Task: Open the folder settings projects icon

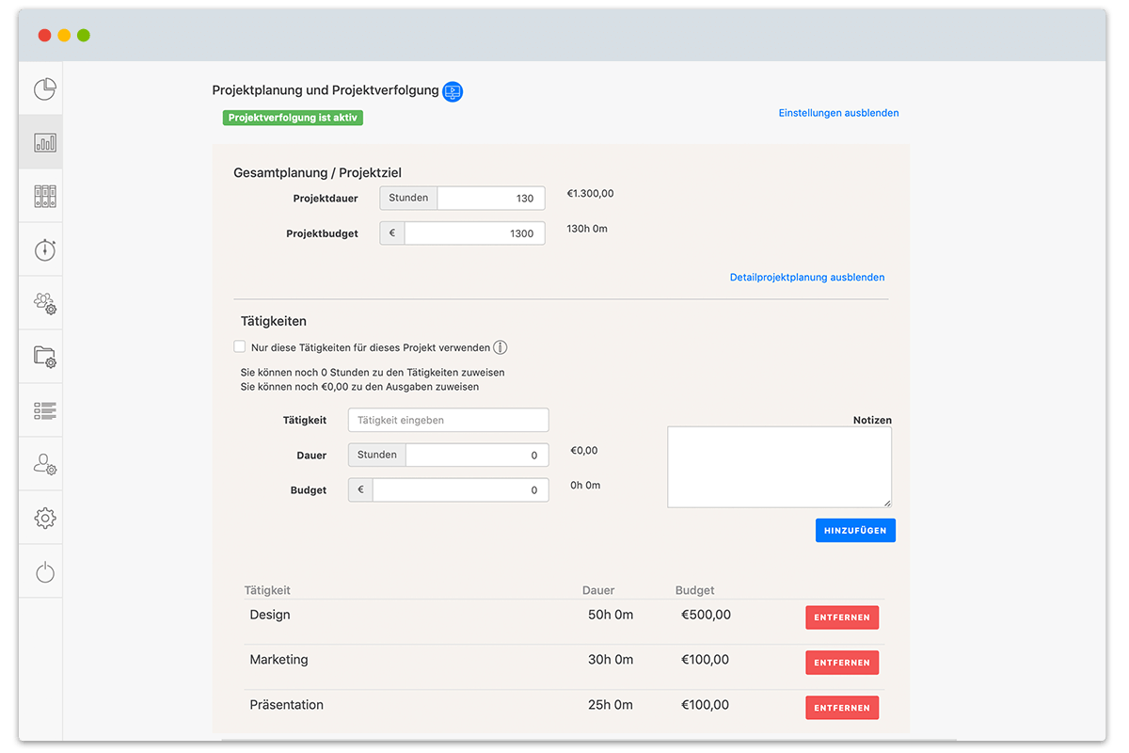Action: 45,357
